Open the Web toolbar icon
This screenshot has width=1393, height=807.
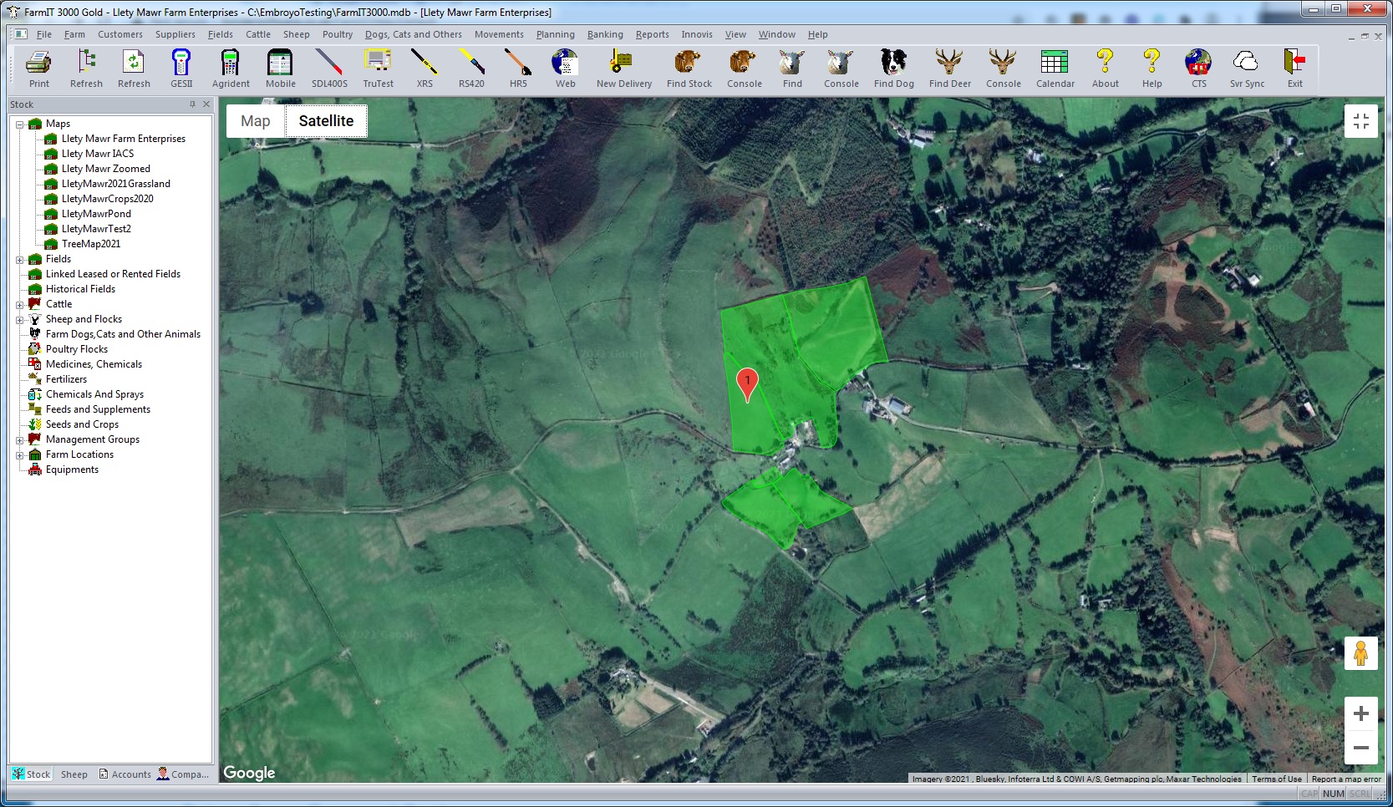coord(565,68)
